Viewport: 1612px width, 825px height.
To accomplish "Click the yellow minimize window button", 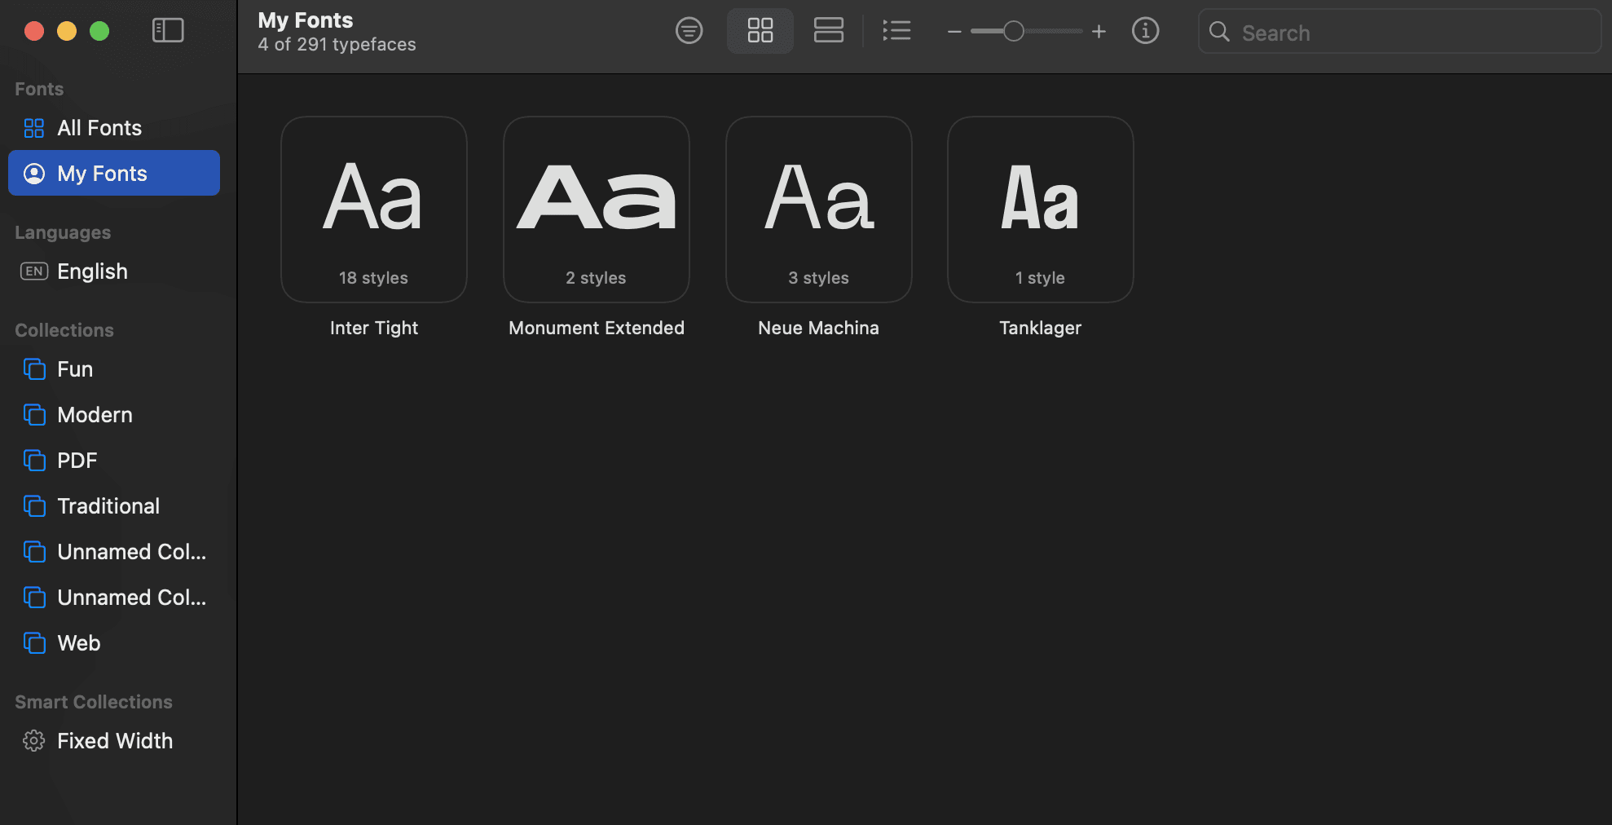I will point(67,31).
